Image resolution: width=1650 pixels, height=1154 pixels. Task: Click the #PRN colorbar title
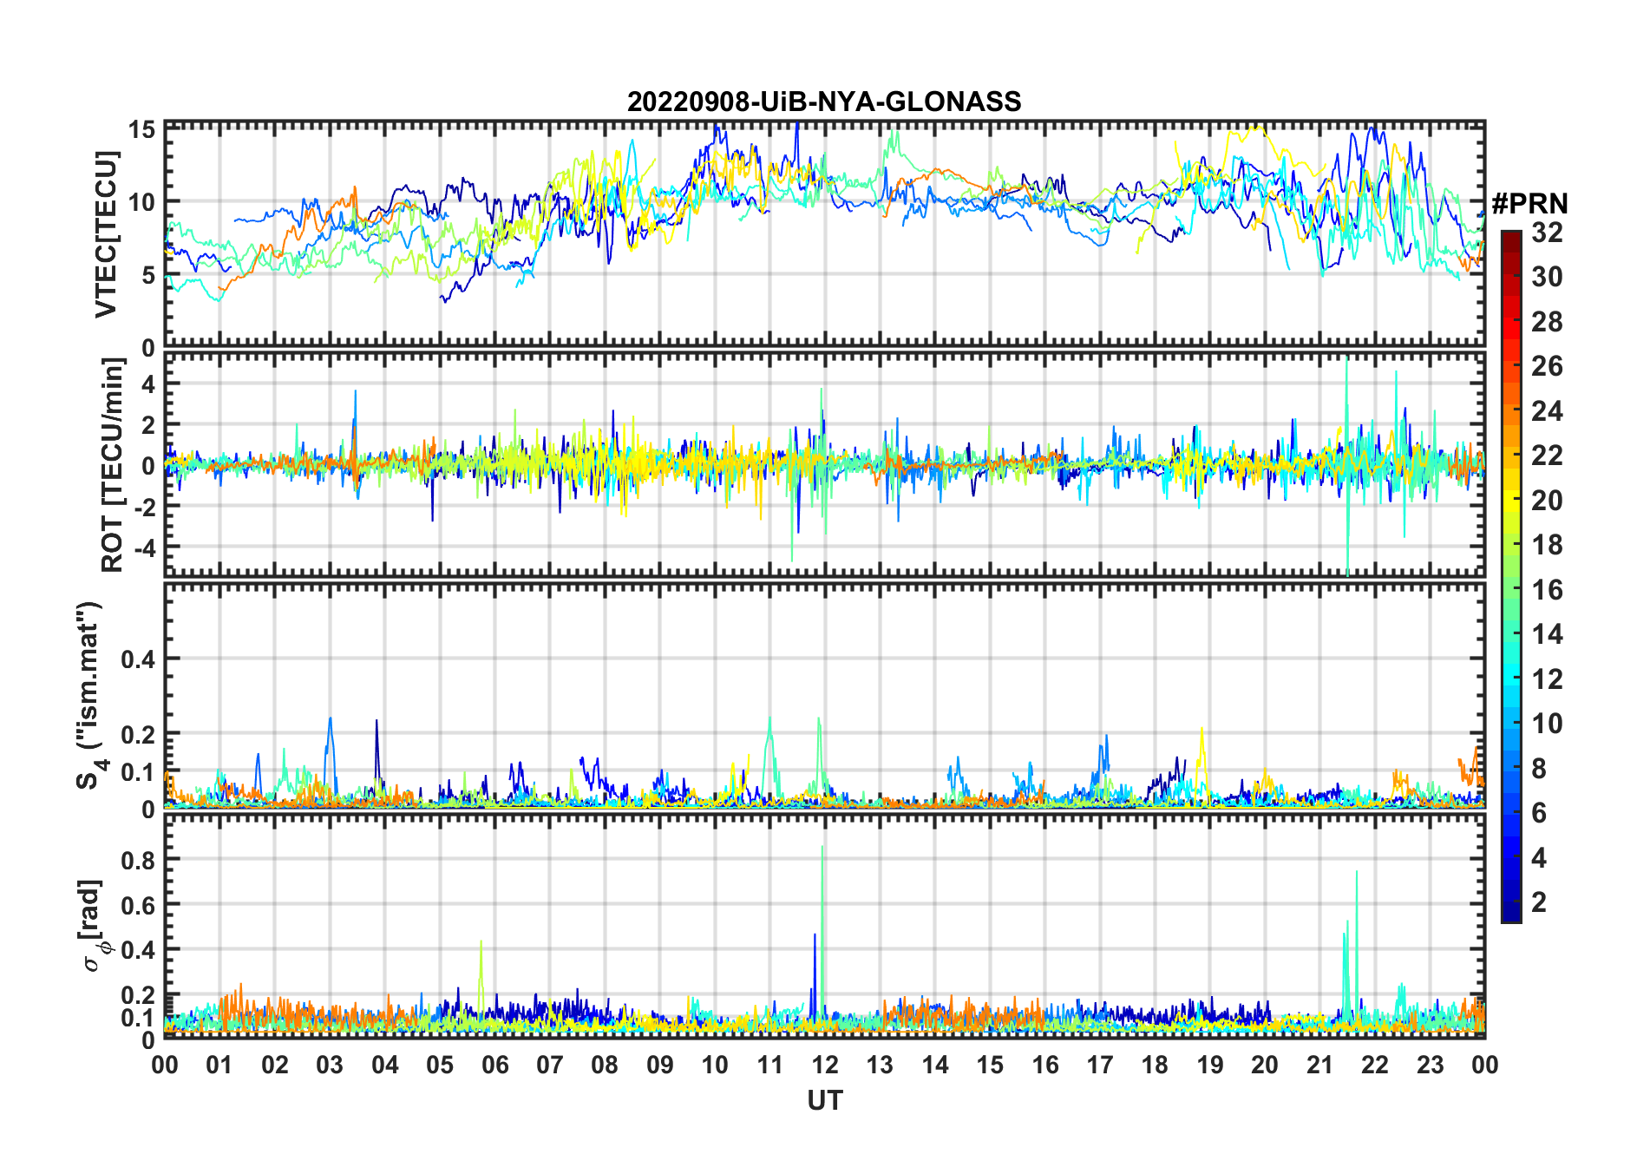tap(1529, 203)
